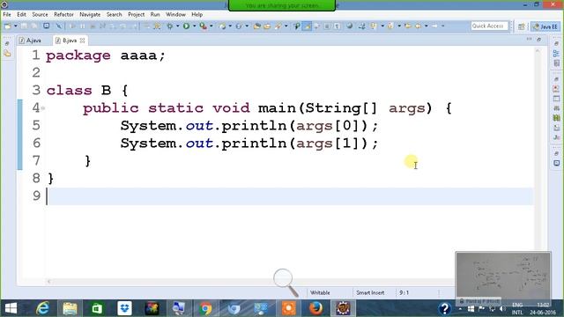This screenshot has height=317, width=564.
Task: Open the Navigate menu
Action: pyautogui.click(x=90, y=14)
